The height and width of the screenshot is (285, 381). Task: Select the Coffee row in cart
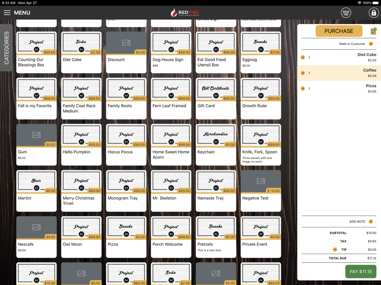point(339,73)
